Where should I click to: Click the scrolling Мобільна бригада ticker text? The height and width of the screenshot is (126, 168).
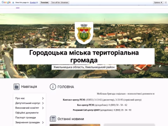126,94
